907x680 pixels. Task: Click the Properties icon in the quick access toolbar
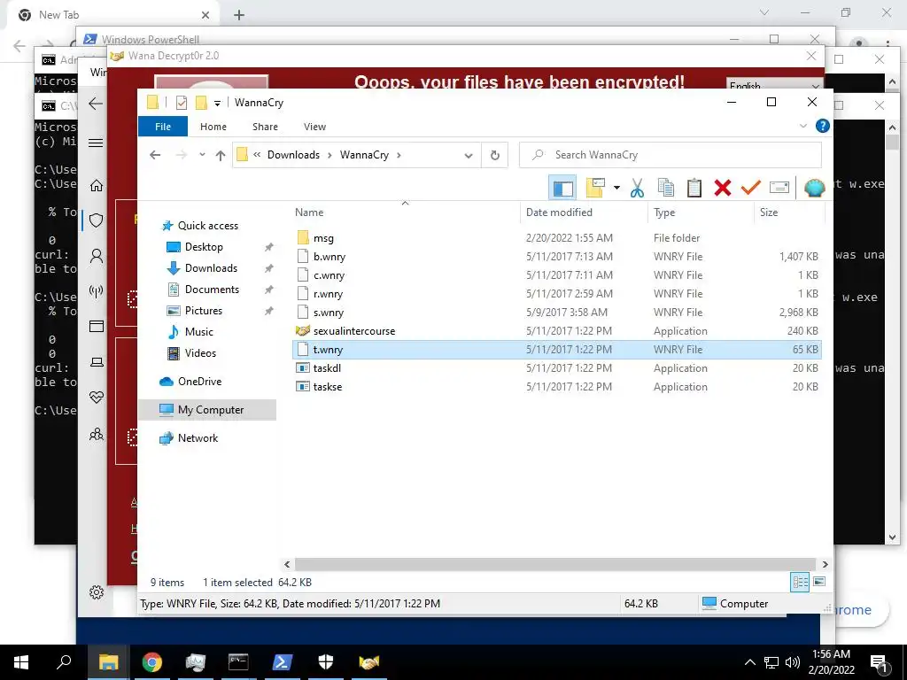[182, 103]
